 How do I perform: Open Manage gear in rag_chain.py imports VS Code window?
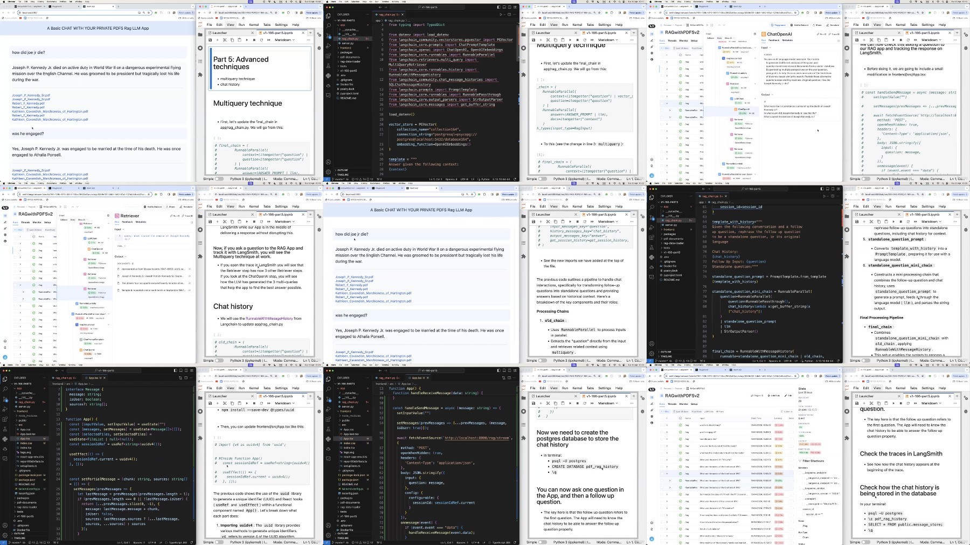pos(328,171)
